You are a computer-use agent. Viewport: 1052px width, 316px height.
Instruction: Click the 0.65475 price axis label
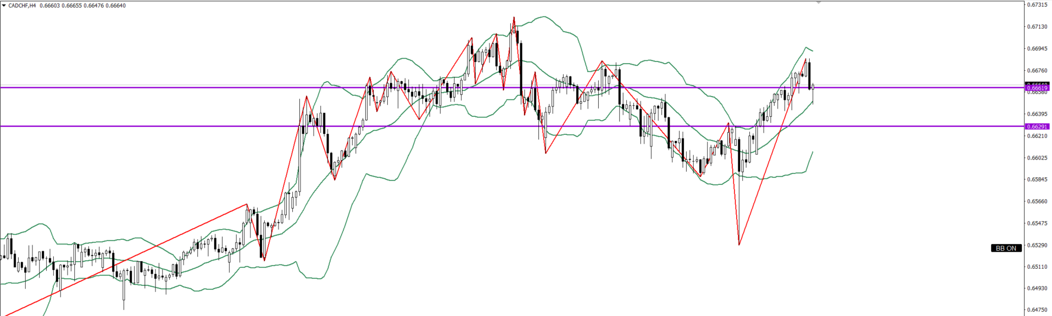click(x=1037, y=223)
